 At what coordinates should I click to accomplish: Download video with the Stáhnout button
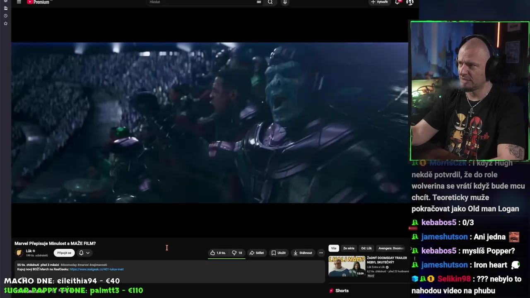point(303,253)
